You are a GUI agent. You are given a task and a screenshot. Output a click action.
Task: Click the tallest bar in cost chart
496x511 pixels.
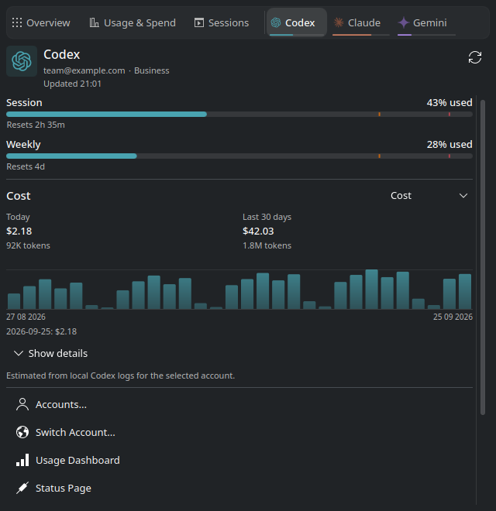(x=371, y=290)
